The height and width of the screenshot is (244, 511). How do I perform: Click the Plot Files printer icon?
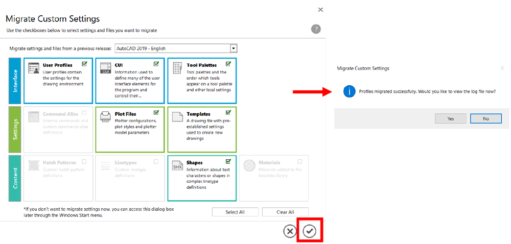click(x=106, y=117)
